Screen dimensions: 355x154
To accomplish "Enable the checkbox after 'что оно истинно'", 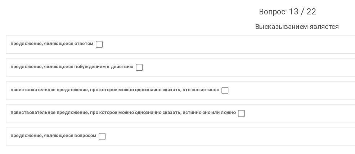I will click(225, 91).
